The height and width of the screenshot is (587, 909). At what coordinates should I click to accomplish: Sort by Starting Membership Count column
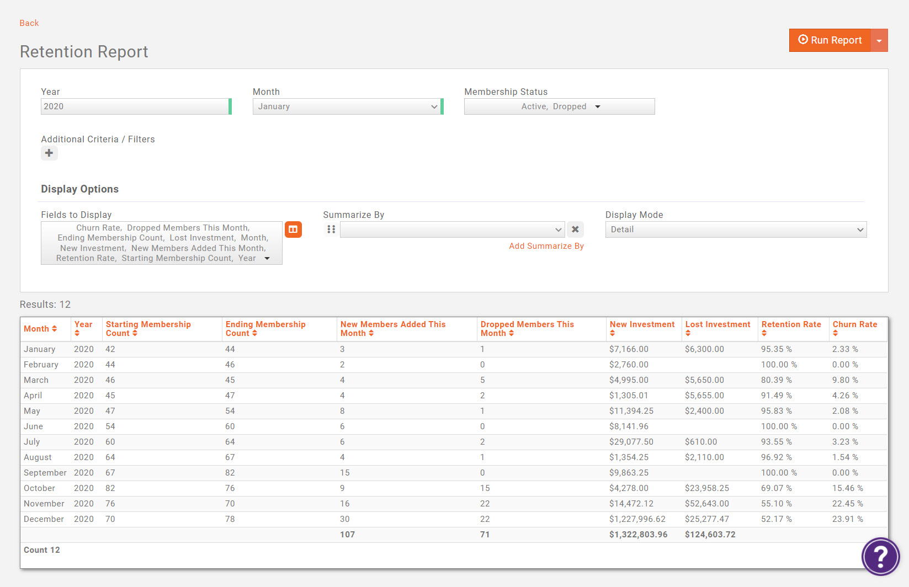coord(135,333)
